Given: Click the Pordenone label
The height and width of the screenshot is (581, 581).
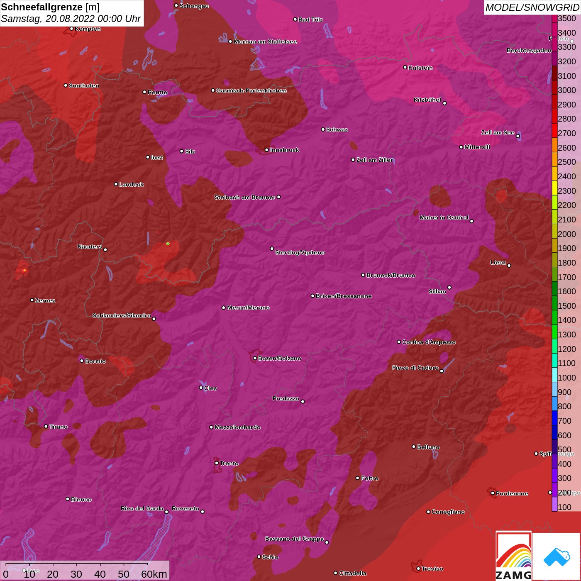Looking at the screenshot, I should 512,493.
